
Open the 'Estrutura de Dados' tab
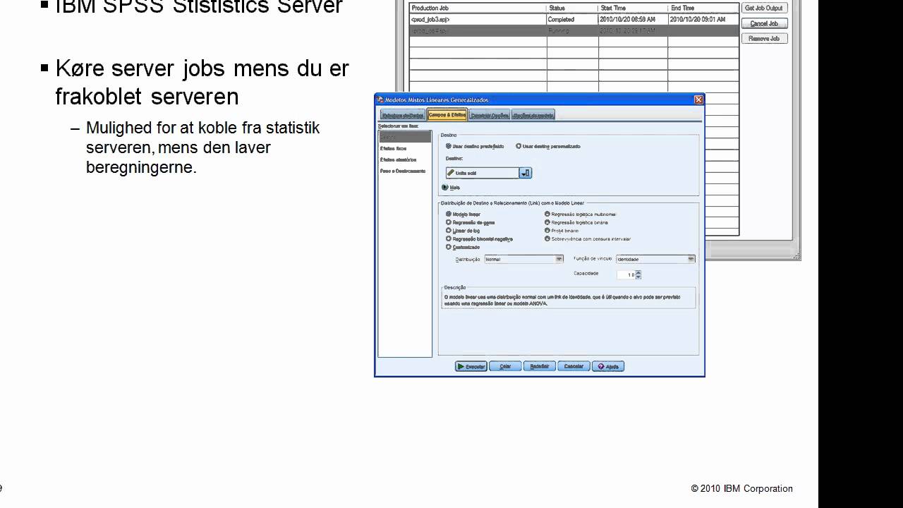(403, 115)
